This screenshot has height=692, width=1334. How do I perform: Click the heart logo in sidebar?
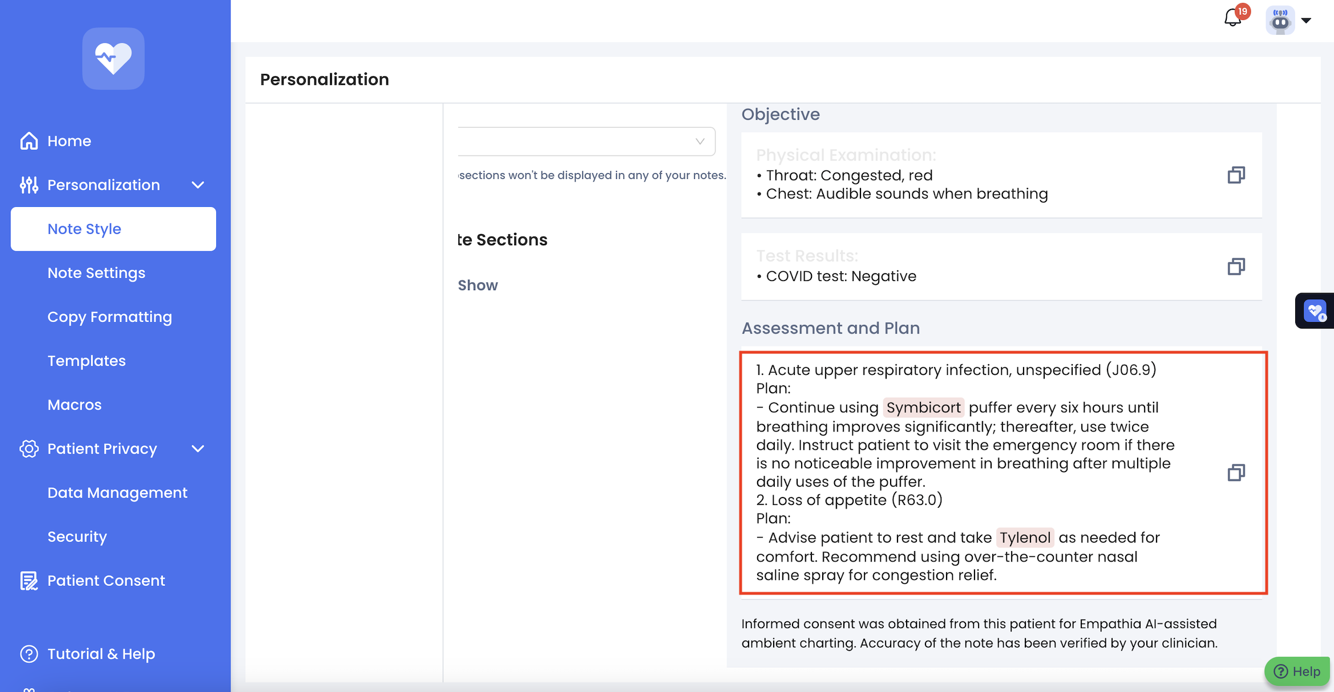[113, 58]
